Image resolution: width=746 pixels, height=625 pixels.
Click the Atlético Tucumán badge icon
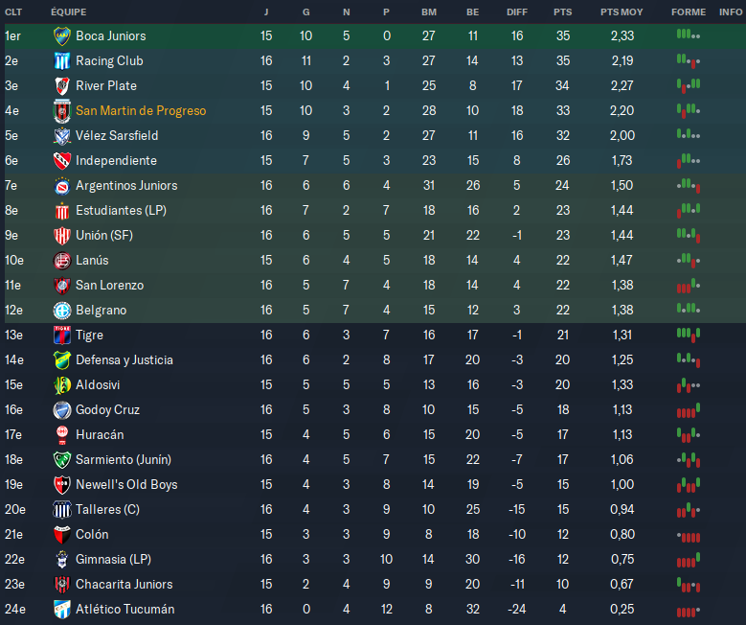tap(62, 609)
